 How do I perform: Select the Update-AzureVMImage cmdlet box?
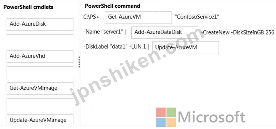[40, 119]
